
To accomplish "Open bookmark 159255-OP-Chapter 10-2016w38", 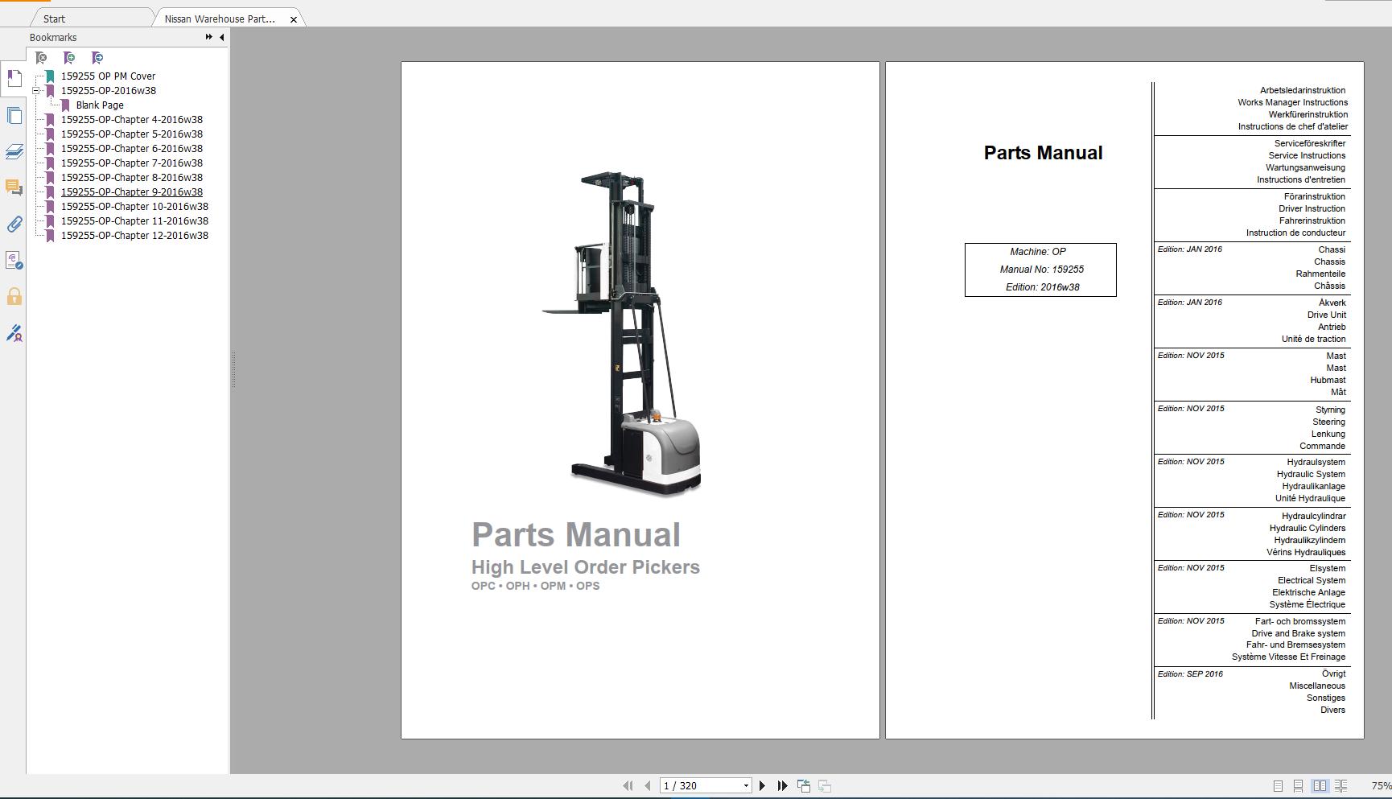I will (134, 207).
